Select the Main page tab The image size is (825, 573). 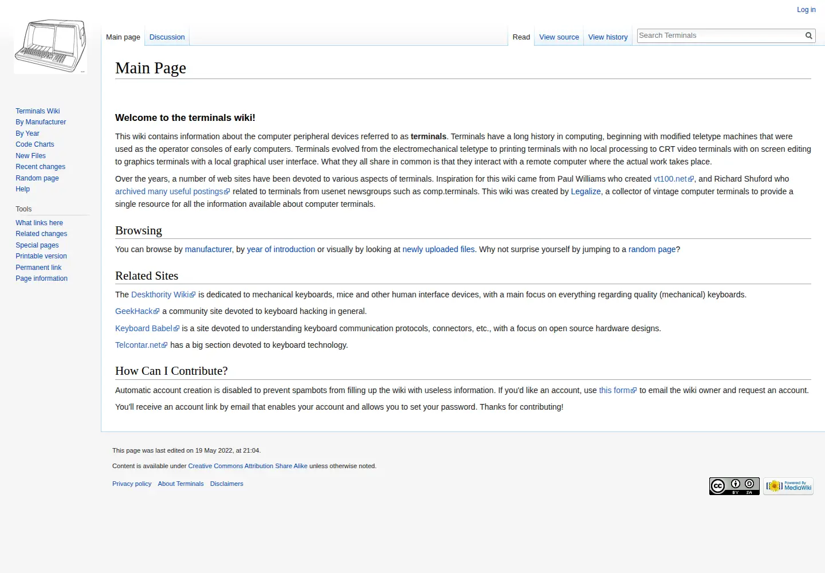pos(123,37)
